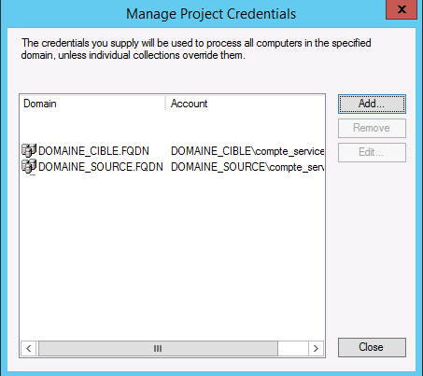Click the greyed-out Edit... button

click(x=372, y=152)
